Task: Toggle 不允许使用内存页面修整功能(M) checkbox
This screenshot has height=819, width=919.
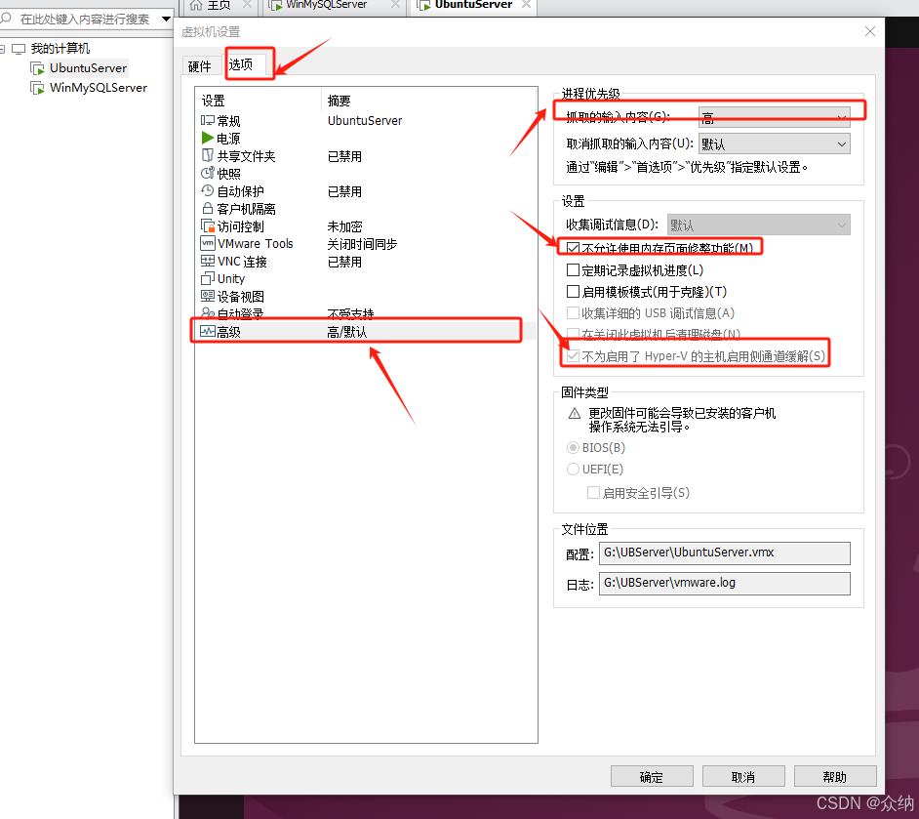Action: pos(574,249)
